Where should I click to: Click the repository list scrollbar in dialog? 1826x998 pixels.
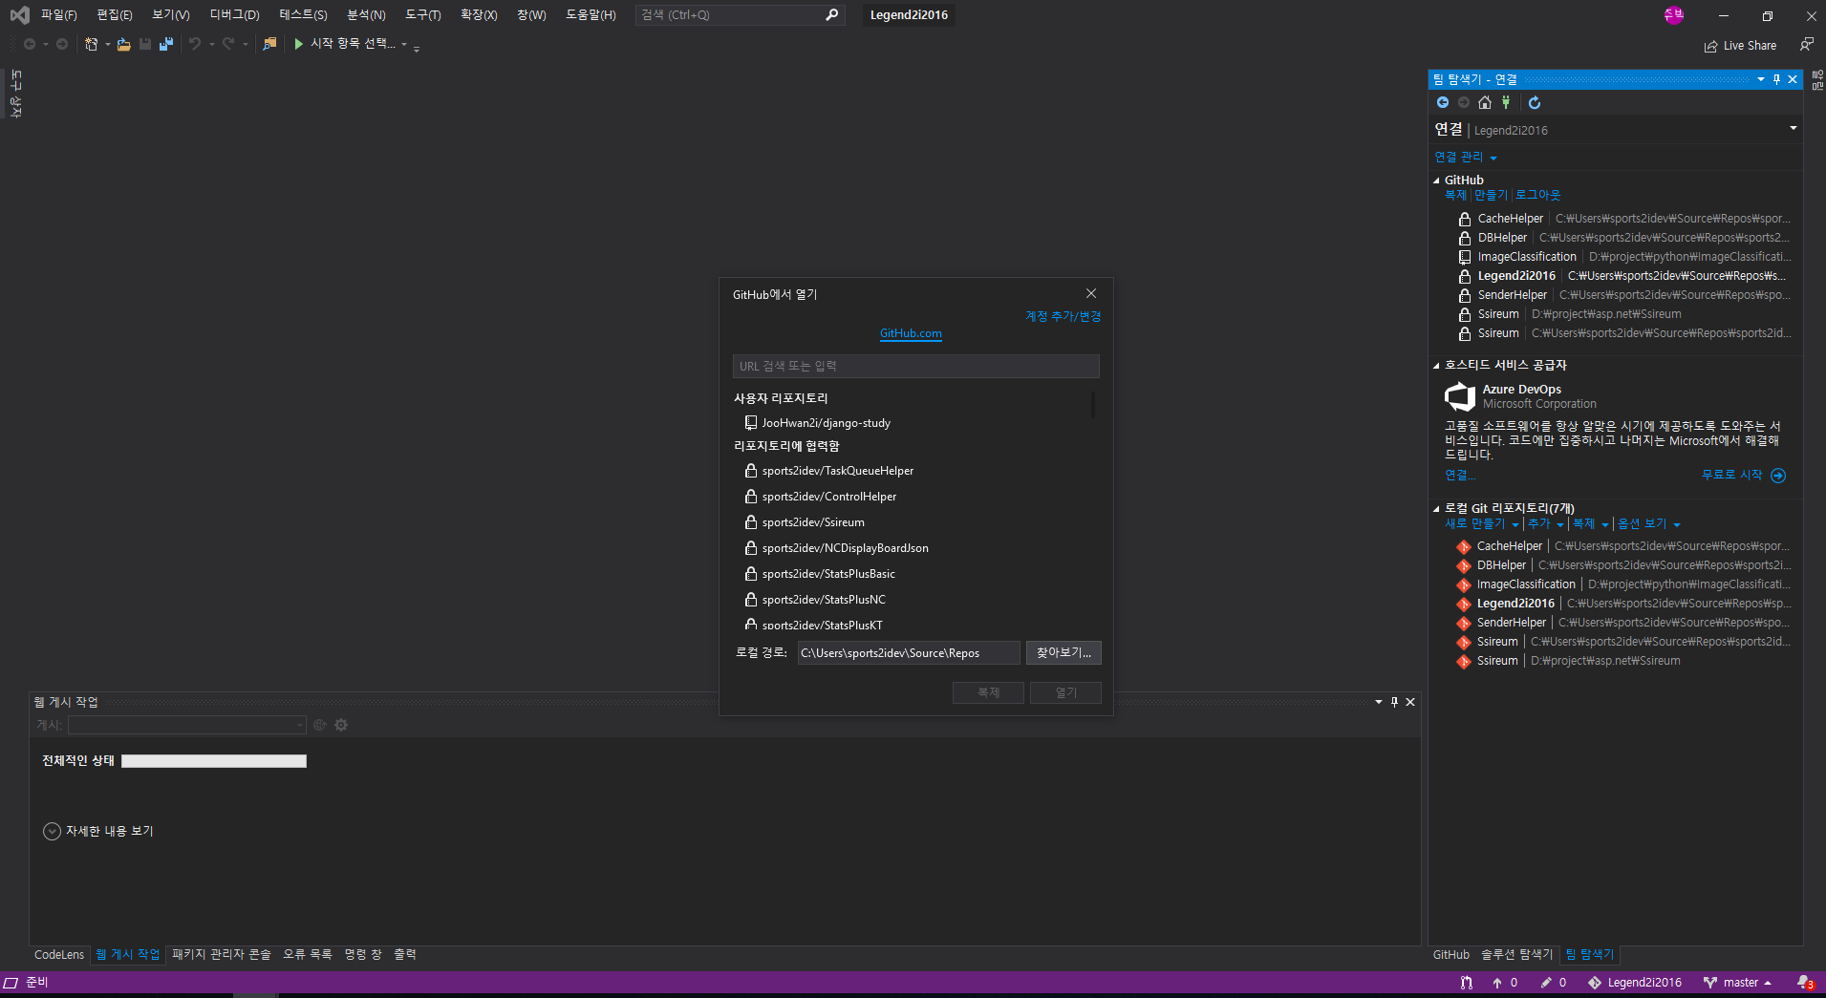point(1093,405)
